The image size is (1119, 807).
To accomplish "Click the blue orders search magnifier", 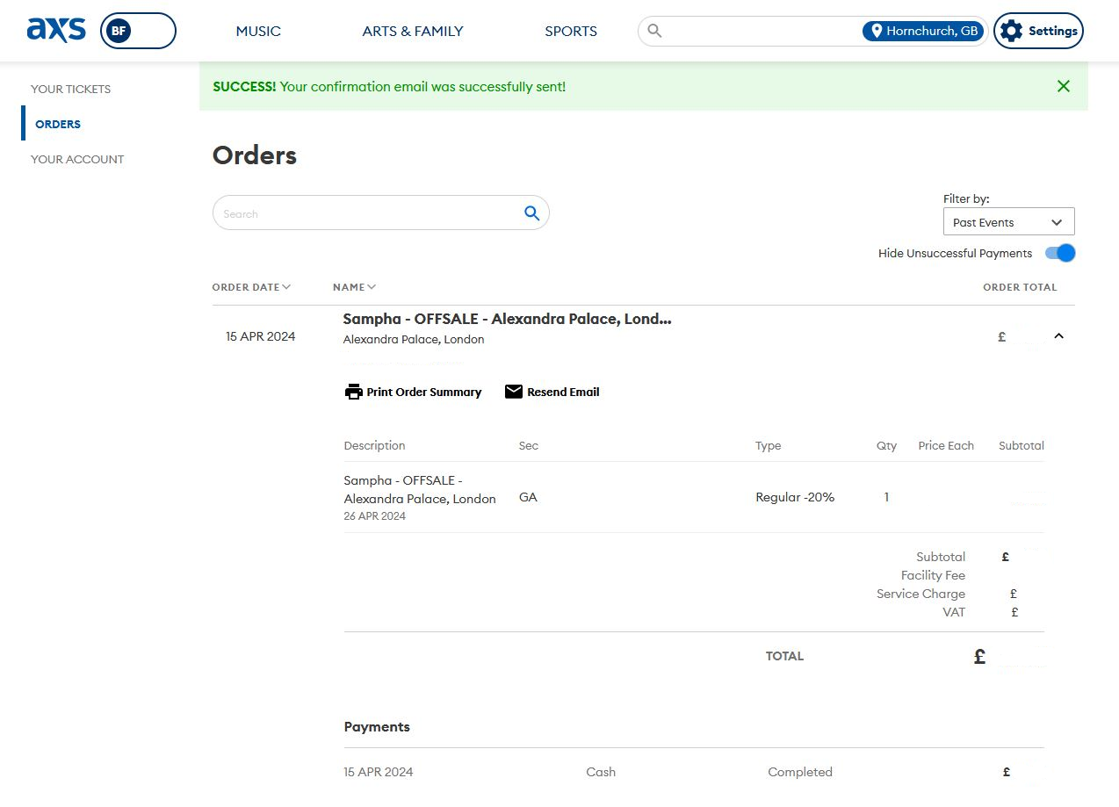I will coord(531,213).
